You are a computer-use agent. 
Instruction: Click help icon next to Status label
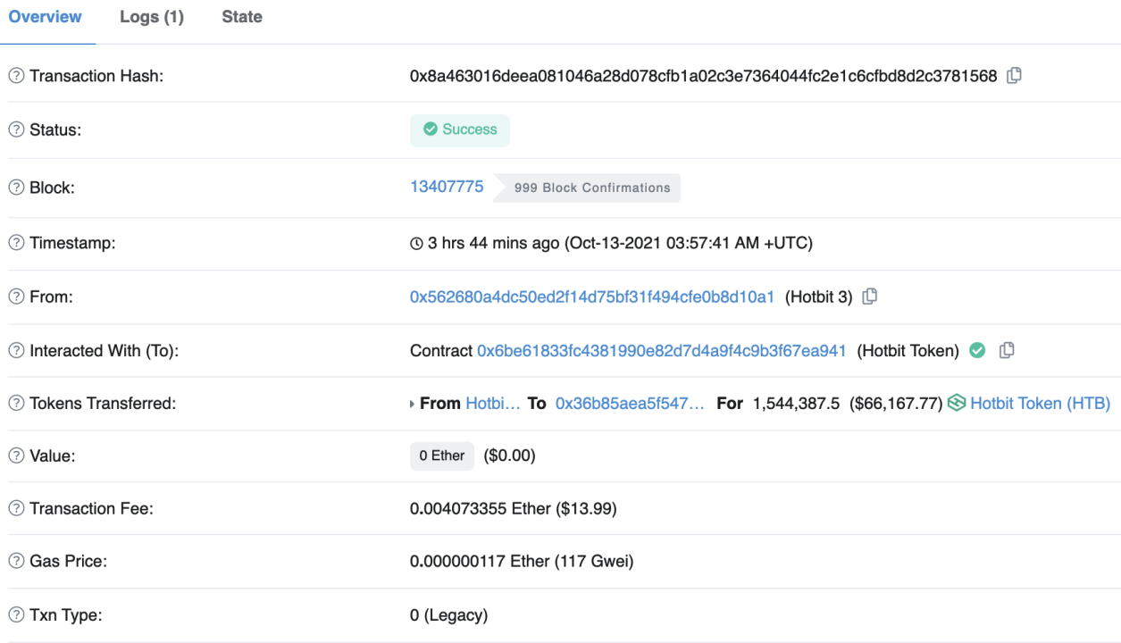(16, 130)
